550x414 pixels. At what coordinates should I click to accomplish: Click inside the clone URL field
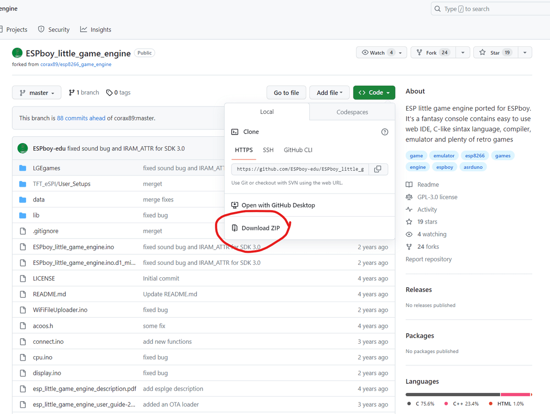[300, 169]
